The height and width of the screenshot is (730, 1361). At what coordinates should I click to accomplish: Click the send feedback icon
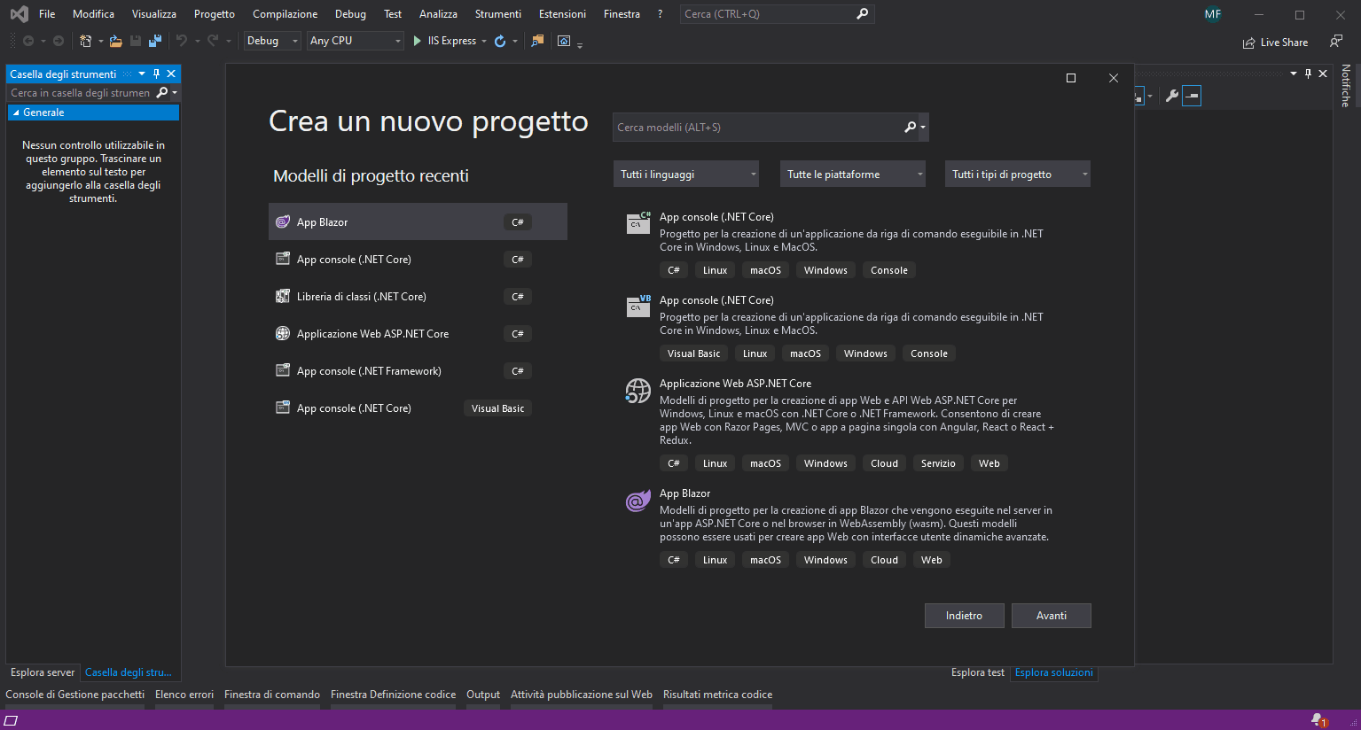click(x=1336, y=42)
